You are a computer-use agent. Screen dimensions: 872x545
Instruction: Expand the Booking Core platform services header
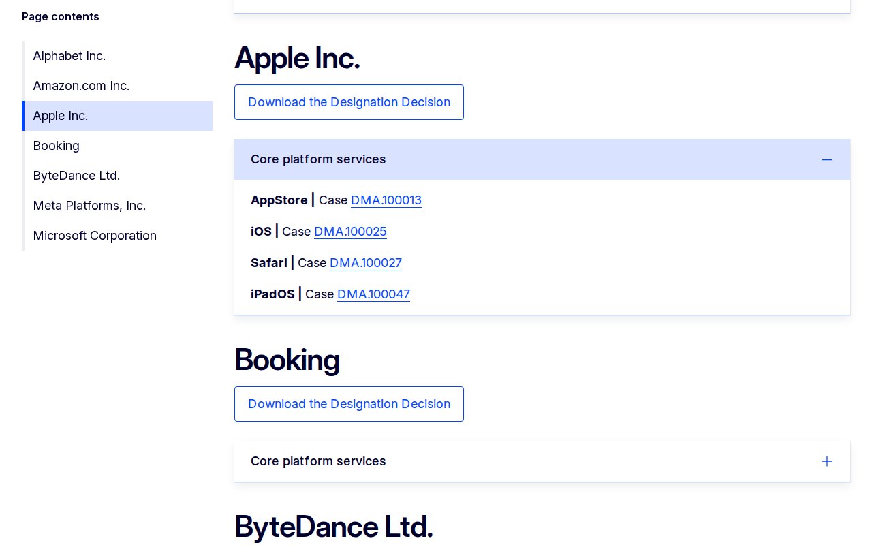coord(542,461)
